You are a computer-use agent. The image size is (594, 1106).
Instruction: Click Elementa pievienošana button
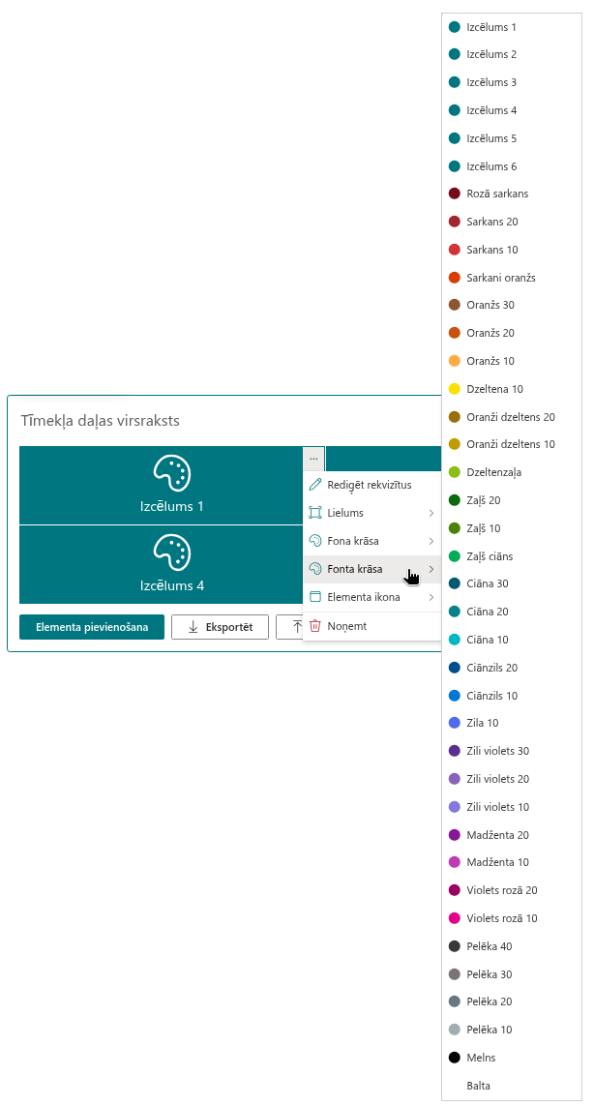click(x=92, y=627)
